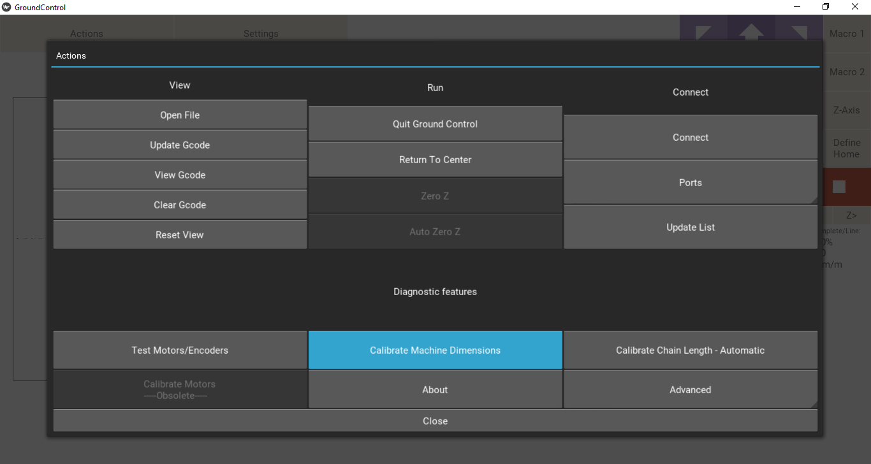Minimize the GroundControl window
Viewport: 871px width, 464px height.
click(x=797, y=7)
